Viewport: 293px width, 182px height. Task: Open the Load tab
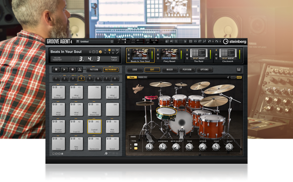[135, 70]
